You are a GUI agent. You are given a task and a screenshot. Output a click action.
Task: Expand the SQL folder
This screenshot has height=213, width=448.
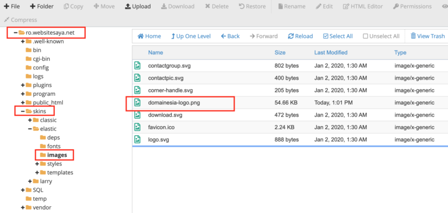[22, 190]
